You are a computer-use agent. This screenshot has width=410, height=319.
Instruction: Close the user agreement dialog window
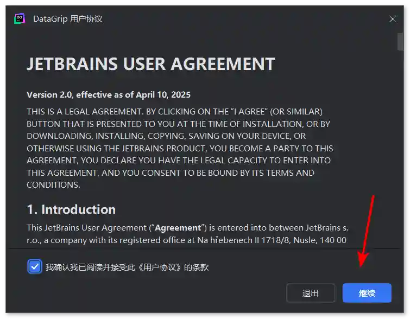point(393,19)
